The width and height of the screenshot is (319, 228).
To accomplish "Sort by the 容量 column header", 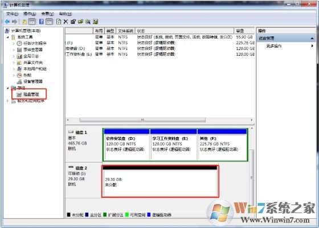I will coord(244,31).
